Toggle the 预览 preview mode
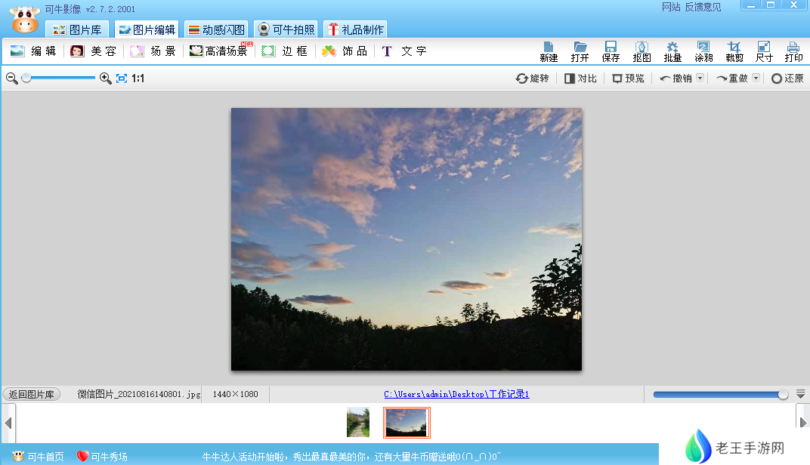 628,79
